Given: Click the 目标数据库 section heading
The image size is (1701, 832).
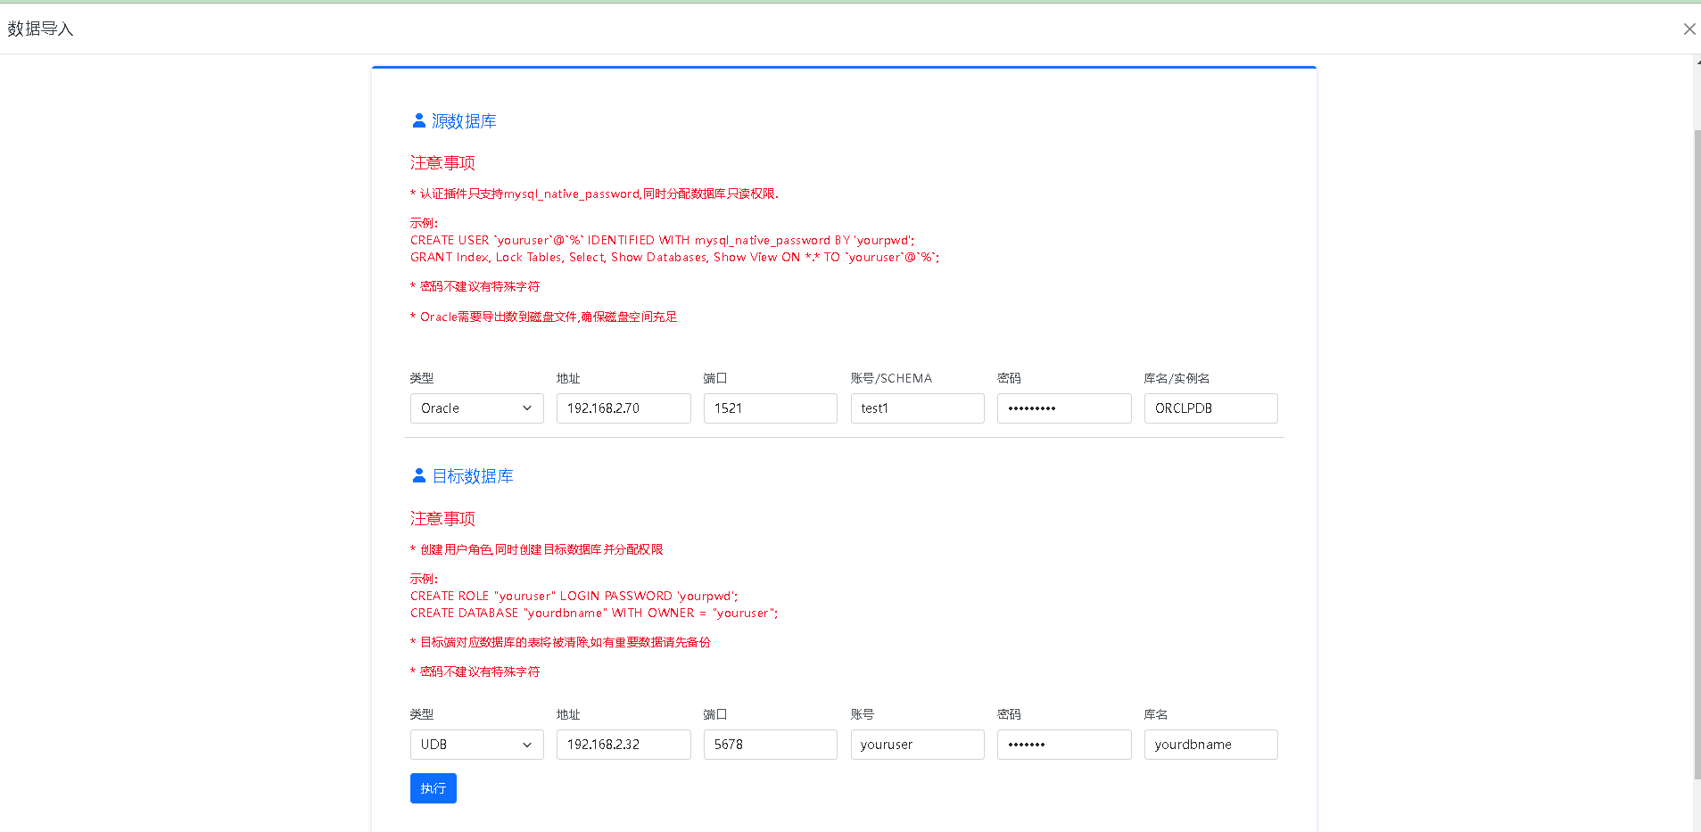Looking at the screenshot, I should tap(473, 475).
